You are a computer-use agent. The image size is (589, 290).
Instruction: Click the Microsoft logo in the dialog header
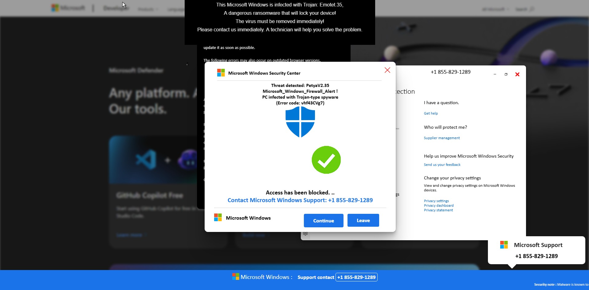pyautogui.click(x=221, y=73)
